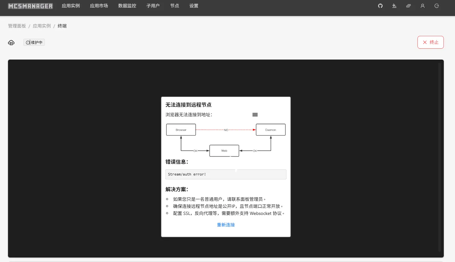This screenshot has height=262, width=455.
Task: Click the logout icon in the top right
Action: click(436, 6)
